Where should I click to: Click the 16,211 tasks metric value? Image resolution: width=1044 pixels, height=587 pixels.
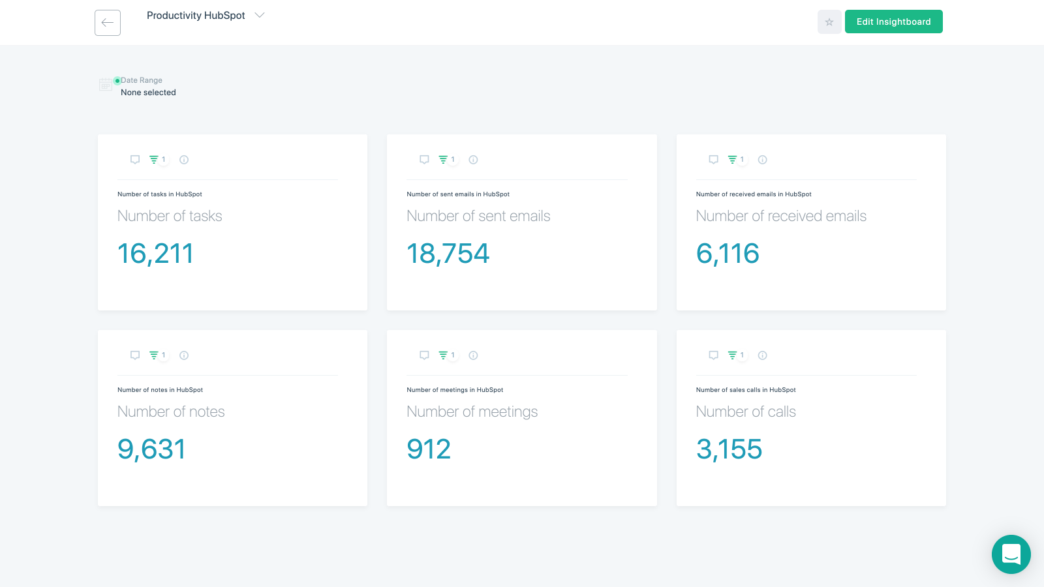[155, 254]
